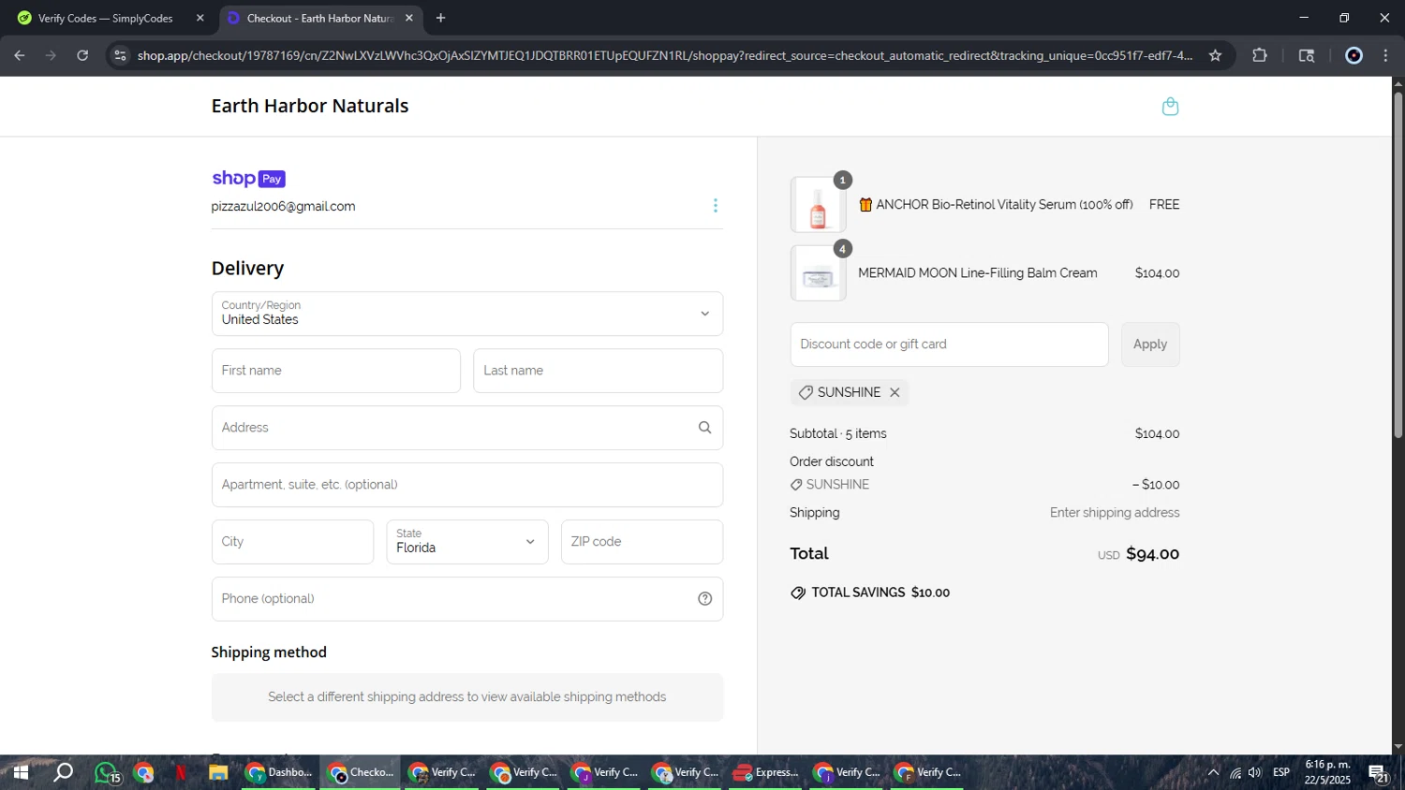Image resolution: width=1405 pixels, height=790 pixels.
Task: Click the Enter shipping address text
Action: coord(1115,513)
